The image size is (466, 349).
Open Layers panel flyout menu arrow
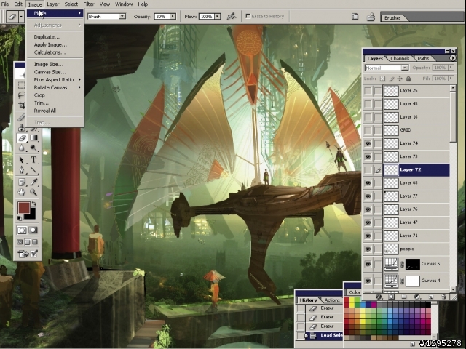452,58
